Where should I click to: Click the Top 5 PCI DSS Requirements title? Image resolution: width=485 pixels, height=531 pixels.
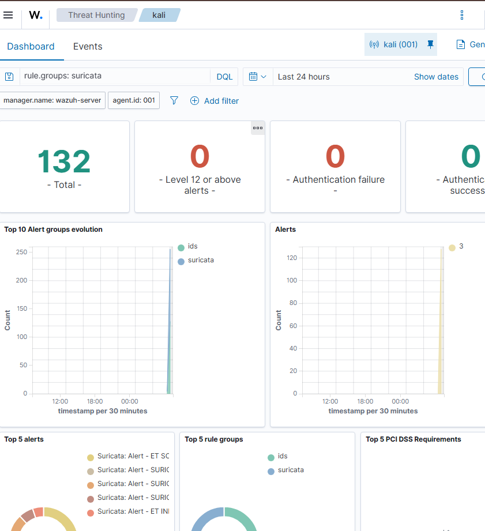tap(413, 439)
